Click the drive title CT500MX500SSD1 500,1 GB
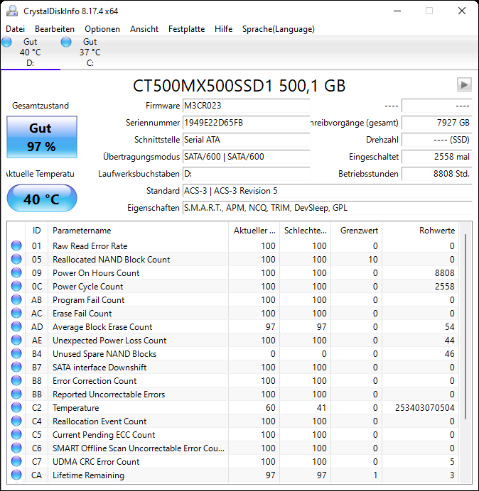This screenshot has height=491, width=479. [239, 86]
